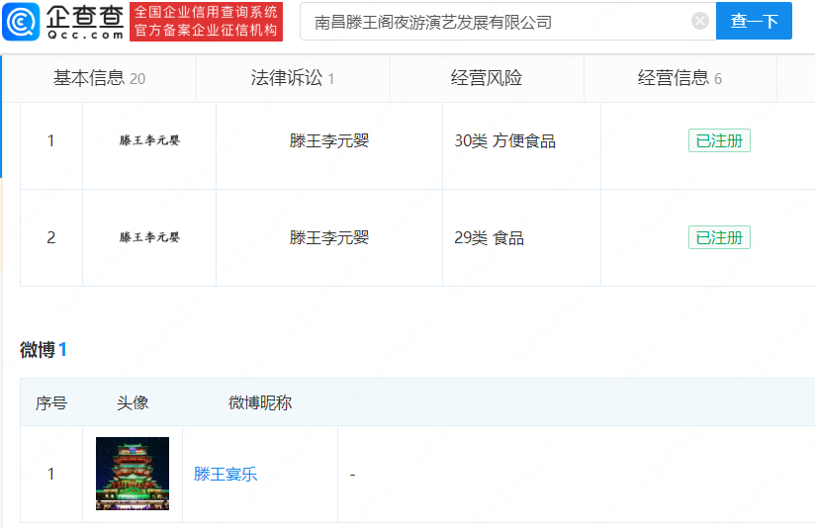815x529 pixels.
Task: Click the 头像 column header
Action: coord(133,402)
